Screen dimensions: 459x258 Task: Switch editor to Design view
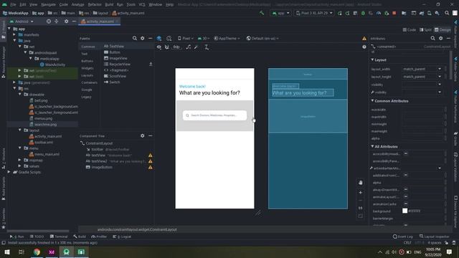[443, 30]
